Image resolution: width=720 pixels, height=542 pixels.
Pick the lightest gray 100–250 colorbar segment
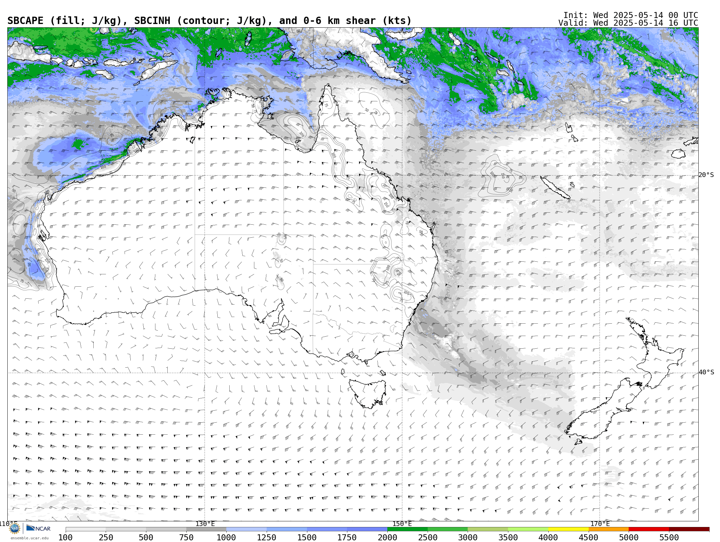[x=86, y=529]
